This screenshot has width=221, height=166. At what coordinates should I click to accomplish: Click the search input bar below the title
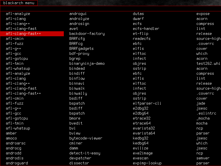point(110,9)
